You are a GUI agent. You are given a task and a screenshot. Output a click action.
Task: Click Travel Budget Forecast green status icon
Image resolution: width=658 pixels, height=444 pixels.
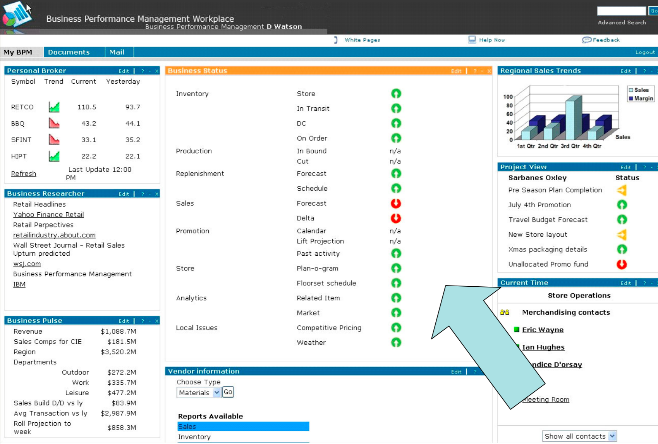pos(622,220)
